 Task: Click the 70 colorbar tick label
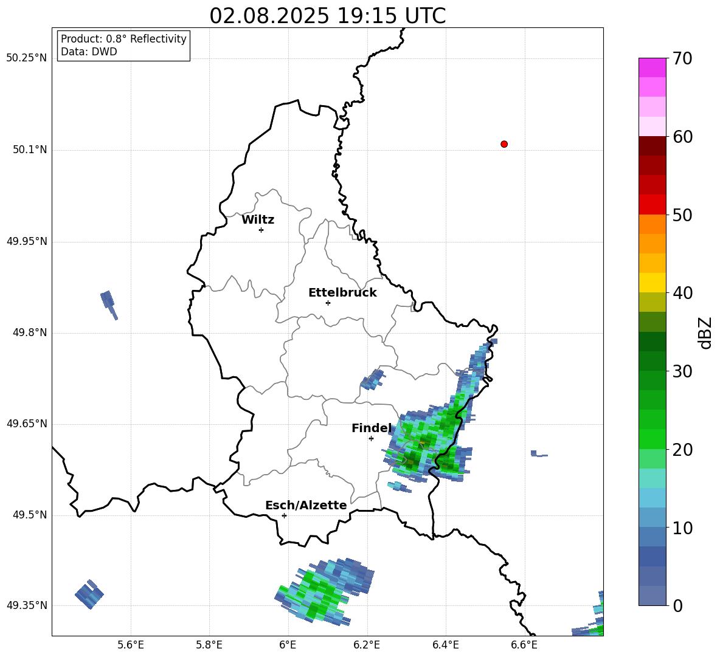682,59
